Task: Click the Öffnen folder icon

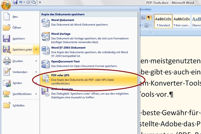Action: tap(7, 27)
